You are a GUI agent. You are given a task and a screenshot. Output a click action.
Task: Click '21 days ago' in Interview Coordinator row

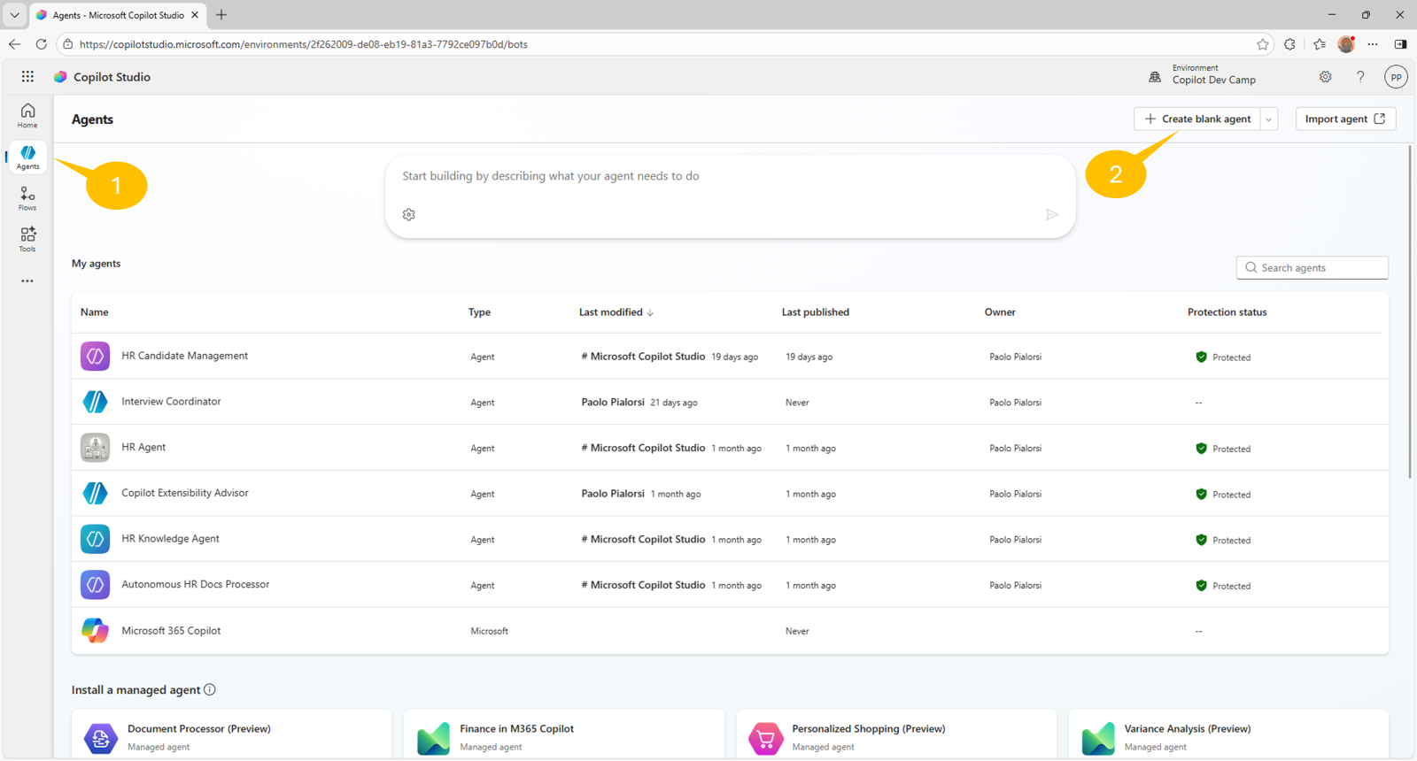click(x=674, y=403)
